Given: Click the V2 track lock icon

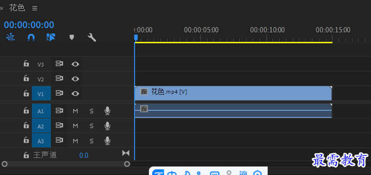Looking at the screenshot, I should click(x=26, y=78).
